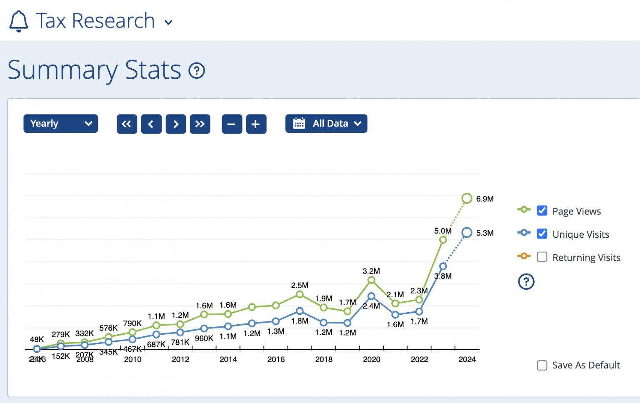The height and width of the screenshot is (403, 640).
Task: Uncheck the Page Views checkbox
Action: 542,211
